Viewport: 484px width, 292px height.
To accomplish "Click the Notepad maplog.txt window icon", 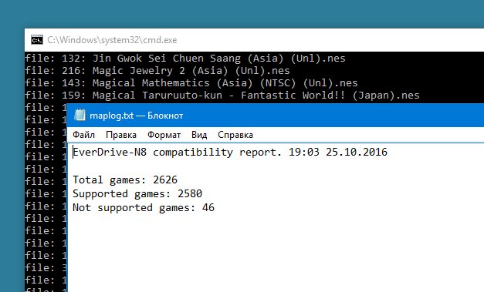I will pyautogui.click(x=80, y=116).
